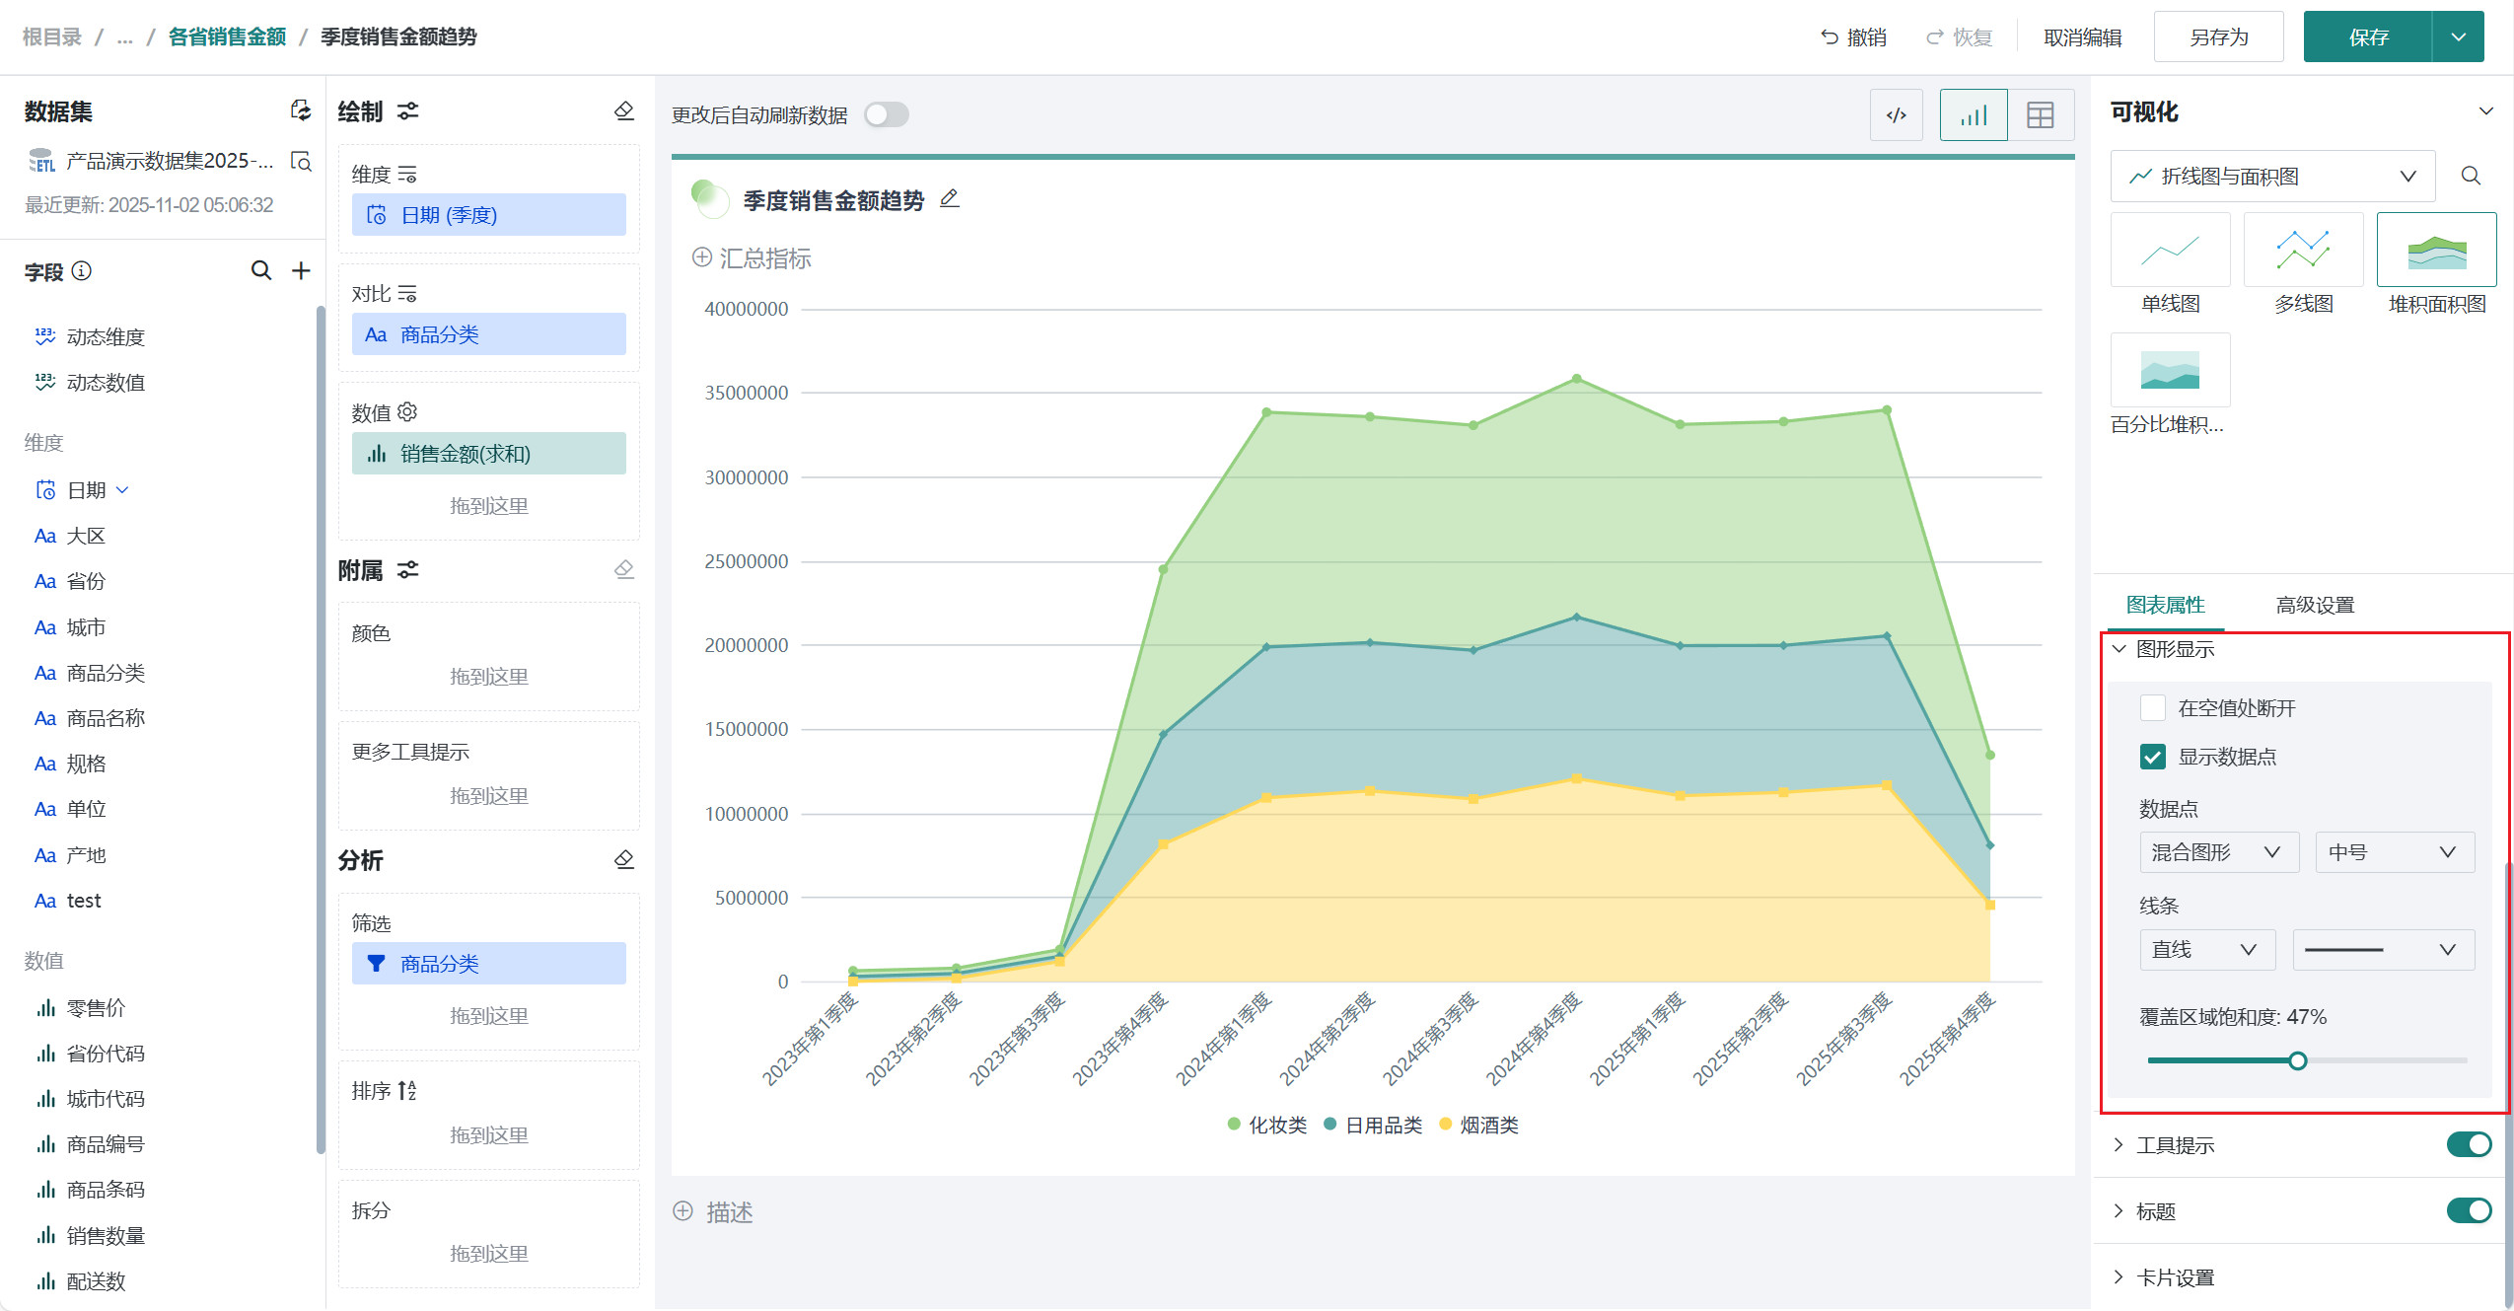Screen dimensions: 2514x1311
Task: Open the chart category dropdown
Action: pyautogui.click(x=2271, y=176)
